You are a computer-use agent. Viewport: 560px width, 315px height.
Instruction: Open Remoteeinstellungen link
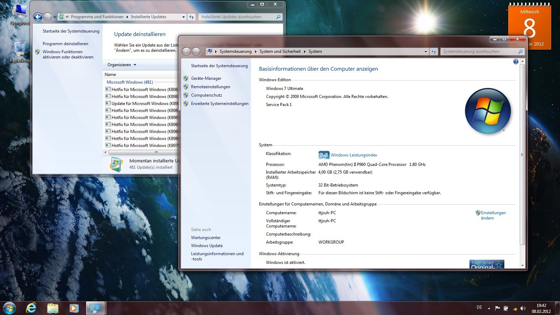[211, 87]
